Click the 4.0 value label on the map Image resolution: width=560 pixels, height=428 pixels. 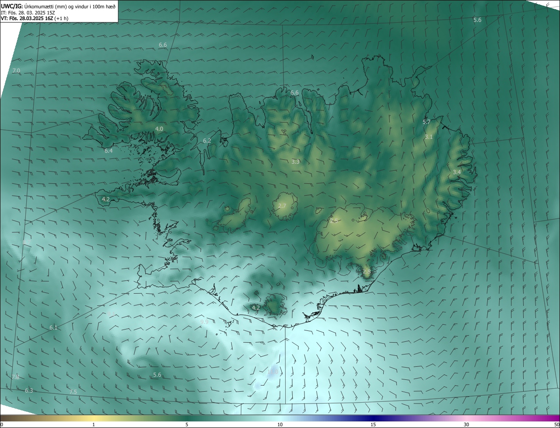(x=159, y=129)
